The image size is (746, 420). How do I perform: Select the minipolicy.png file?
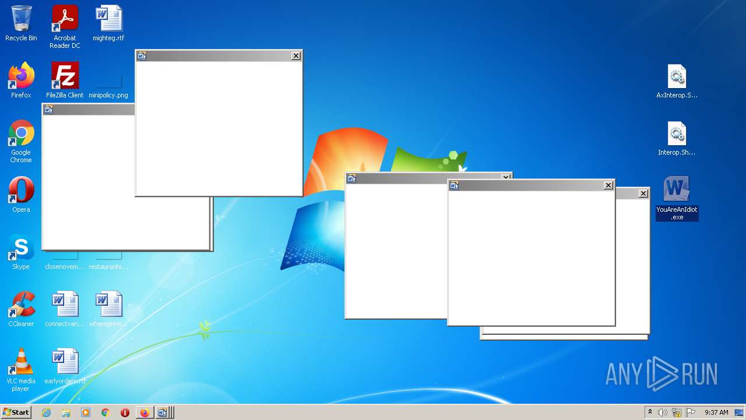(x=108, y=86)
